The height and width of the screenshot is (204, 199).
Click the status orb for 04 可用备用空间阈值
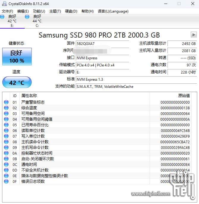[x=6, y=119]
